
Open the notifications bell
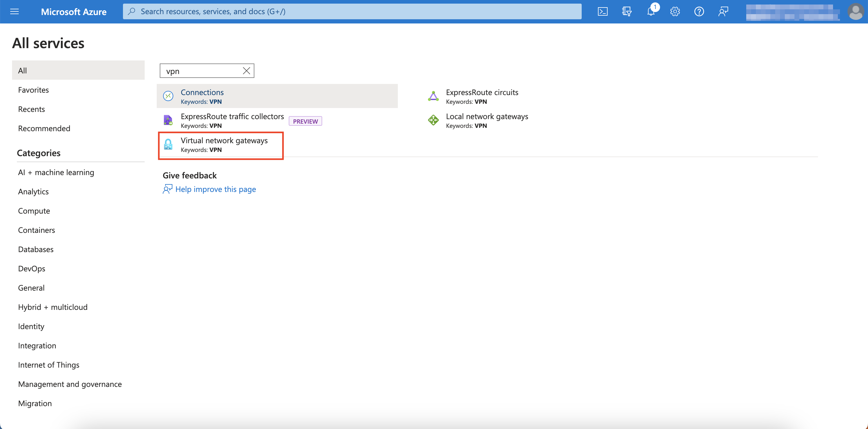(650, 11)
